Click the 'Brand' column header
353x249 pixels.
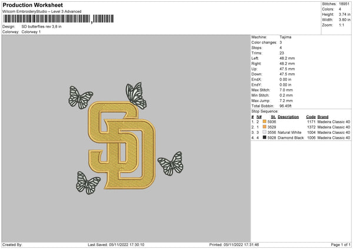323,117
